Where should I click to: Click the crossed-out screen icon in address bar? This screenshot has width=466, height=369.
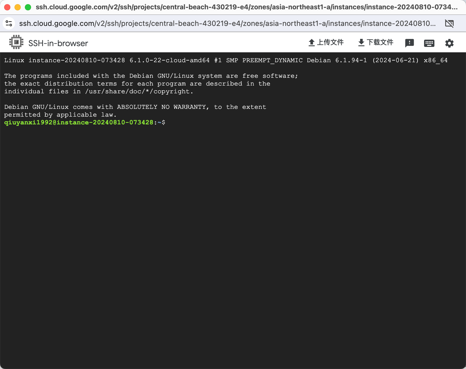click(x=449, y=23)
